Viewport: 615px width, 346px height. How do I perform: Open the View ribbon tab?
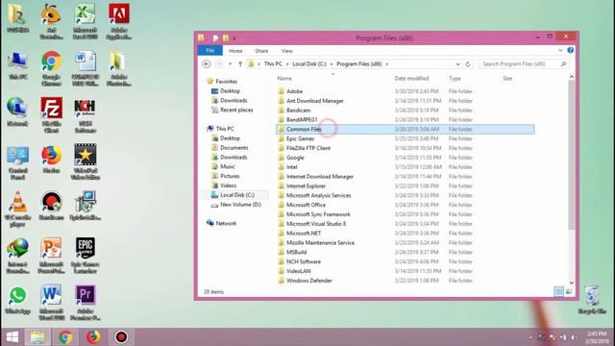[286, 51]
